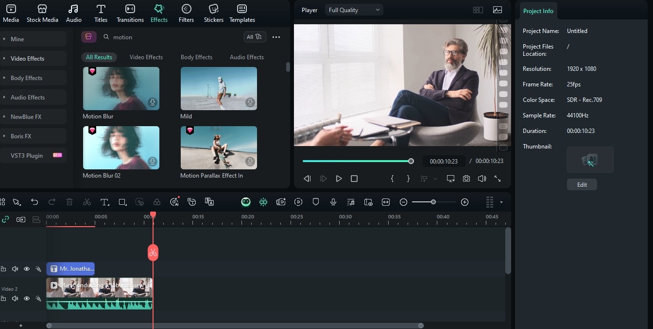This screenshot has height=329, width=653.
Task: Adjust the player volume
Action: (482, 179)
